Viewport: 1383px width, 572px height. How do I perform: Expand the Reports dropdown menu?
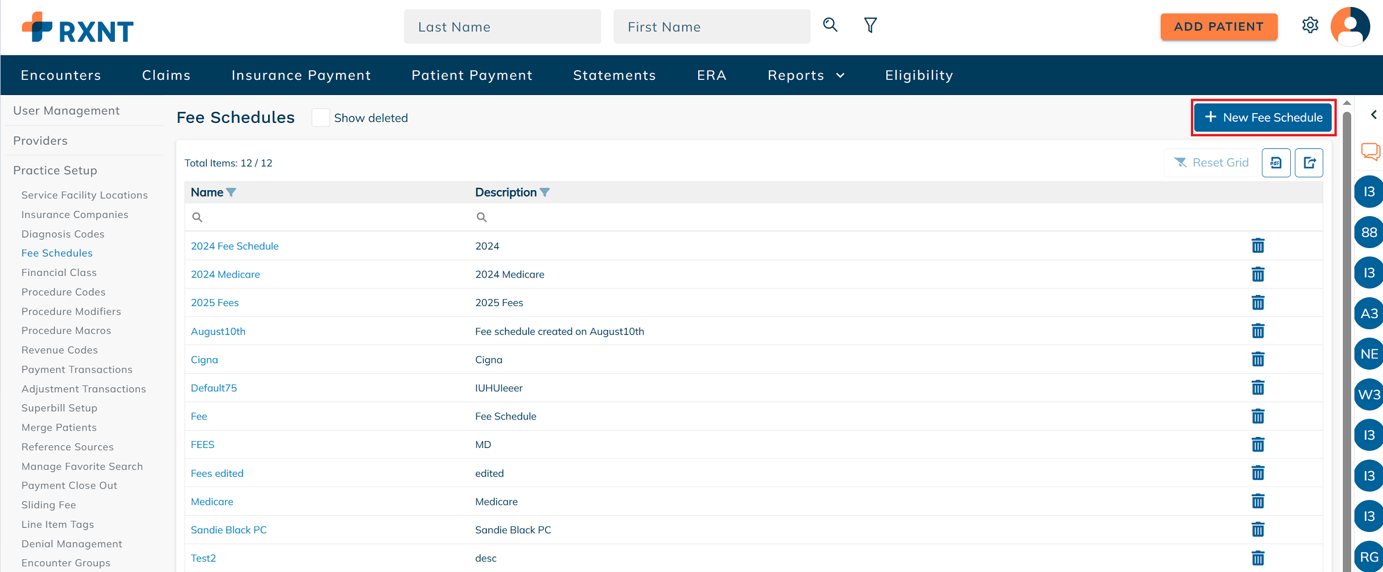[x=806, y=75]
